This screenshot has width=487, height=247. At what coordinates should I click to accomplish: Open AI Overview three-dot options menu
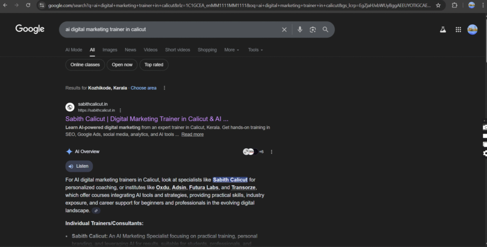click(272, 152)
